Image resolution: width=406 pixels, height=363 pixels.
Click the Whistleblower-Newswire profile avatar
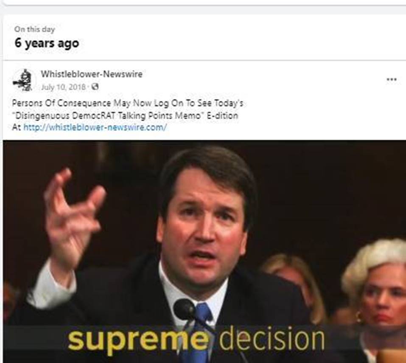[23, 80]
